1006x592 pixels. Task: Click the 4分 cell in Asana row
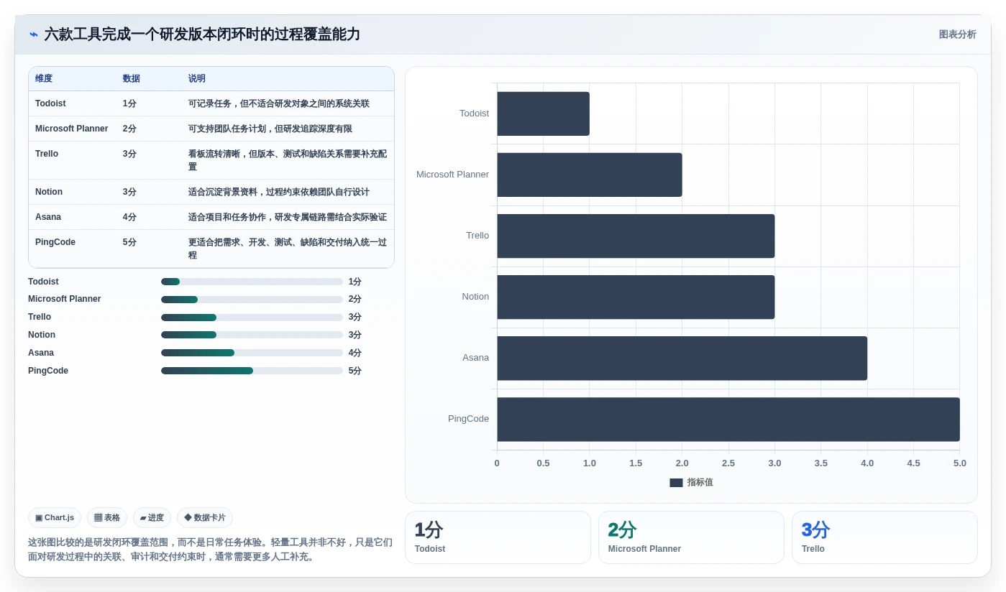(x=129, y=217)
